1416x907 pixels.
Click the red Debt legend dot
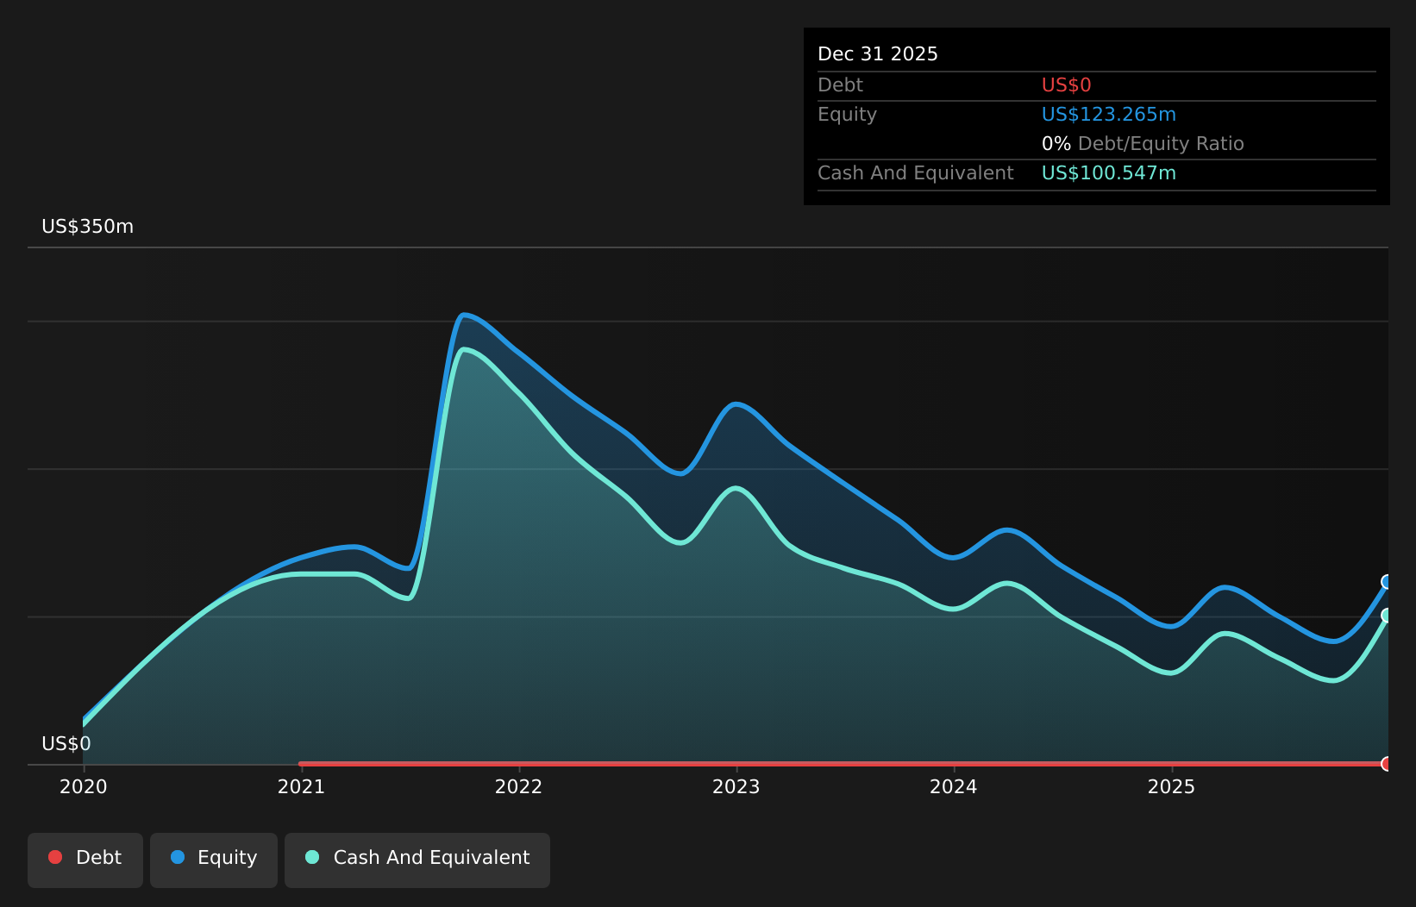point(55,857)
